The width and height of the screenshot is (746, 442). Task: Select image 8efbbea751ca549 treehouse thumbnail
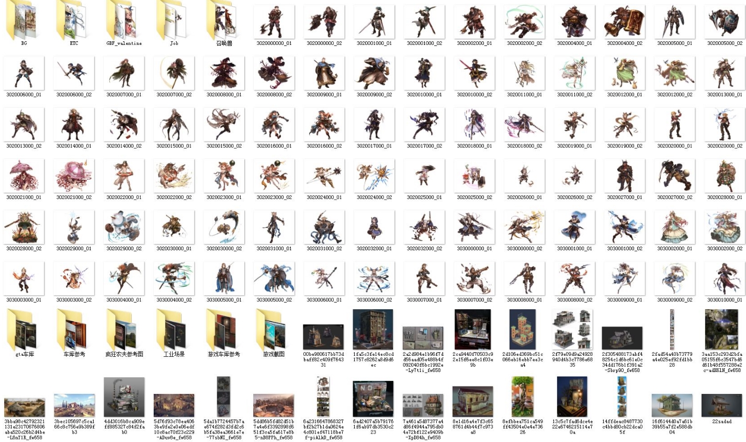point(522,397)
